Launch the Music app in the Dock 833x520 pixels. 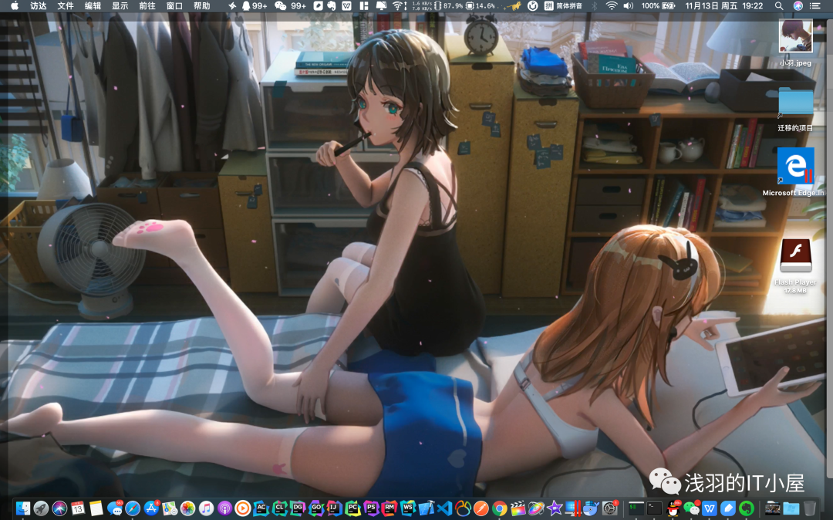tap(206, 508)
